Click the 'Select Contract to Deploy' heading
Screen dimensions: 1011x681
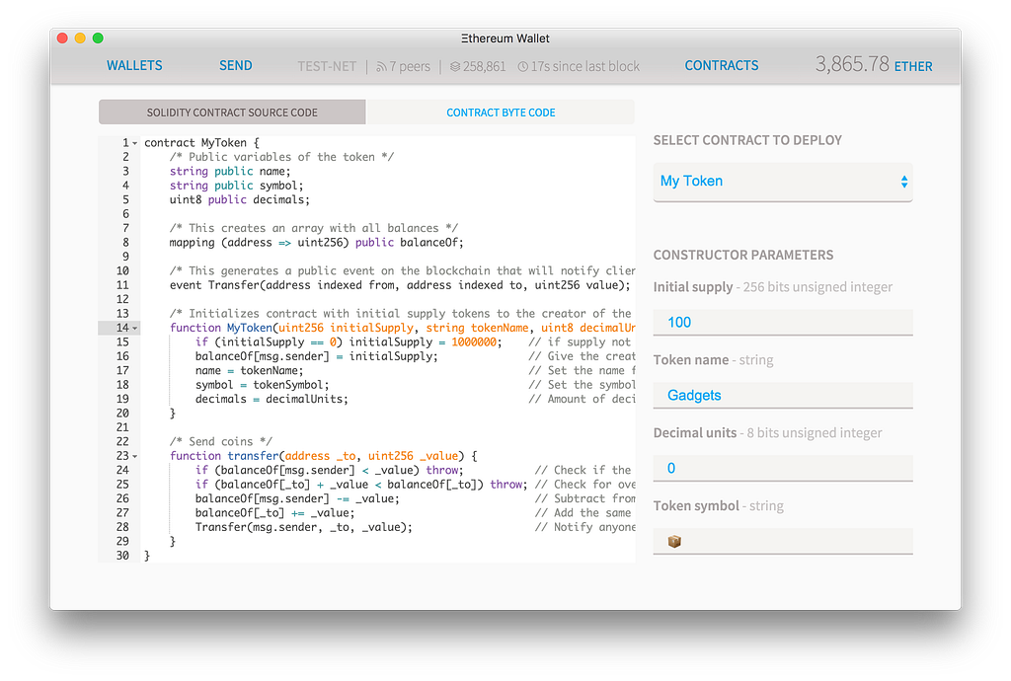(748, 140)
